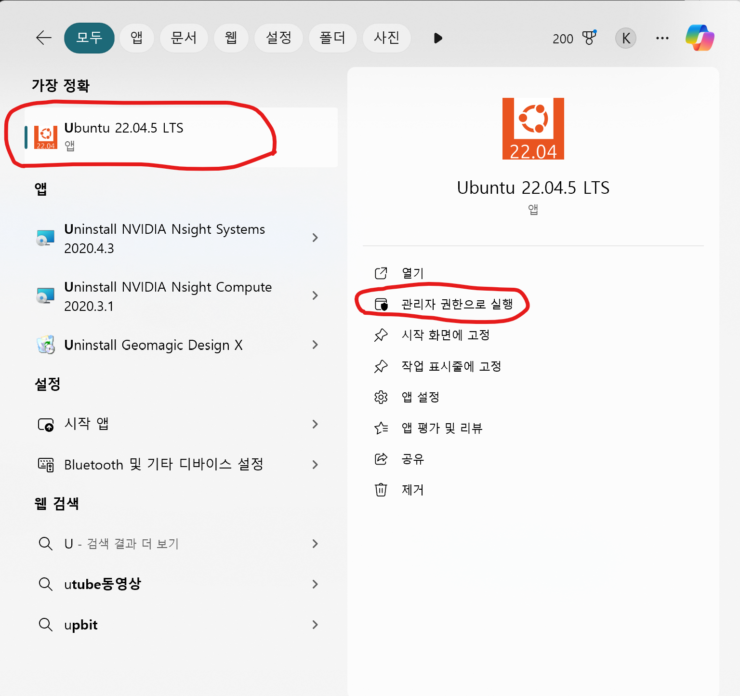Image resolution: width=740 pixels, height=696 pixels.
Task: Click the Nsight Systems uninstaller icon
Action: tap(46, 238)
